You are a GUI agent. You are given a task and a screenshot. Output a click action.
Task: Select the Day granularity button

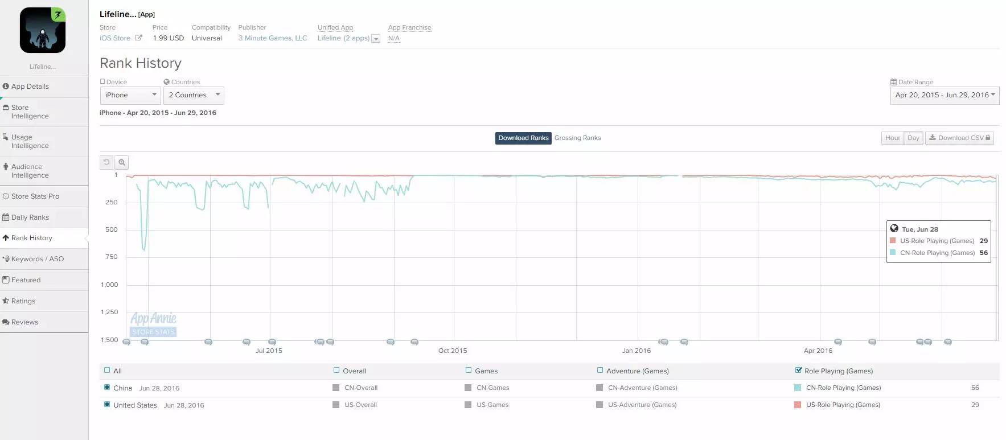tap(914, 138)
